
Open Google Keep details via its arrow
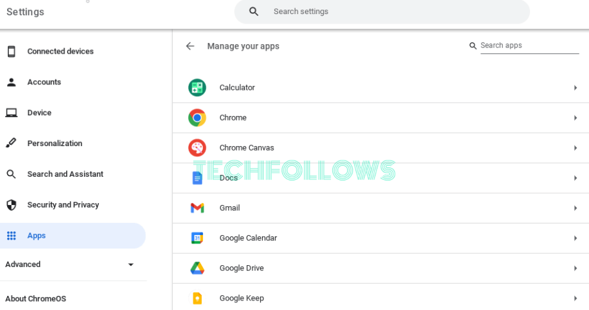point(576,298)
